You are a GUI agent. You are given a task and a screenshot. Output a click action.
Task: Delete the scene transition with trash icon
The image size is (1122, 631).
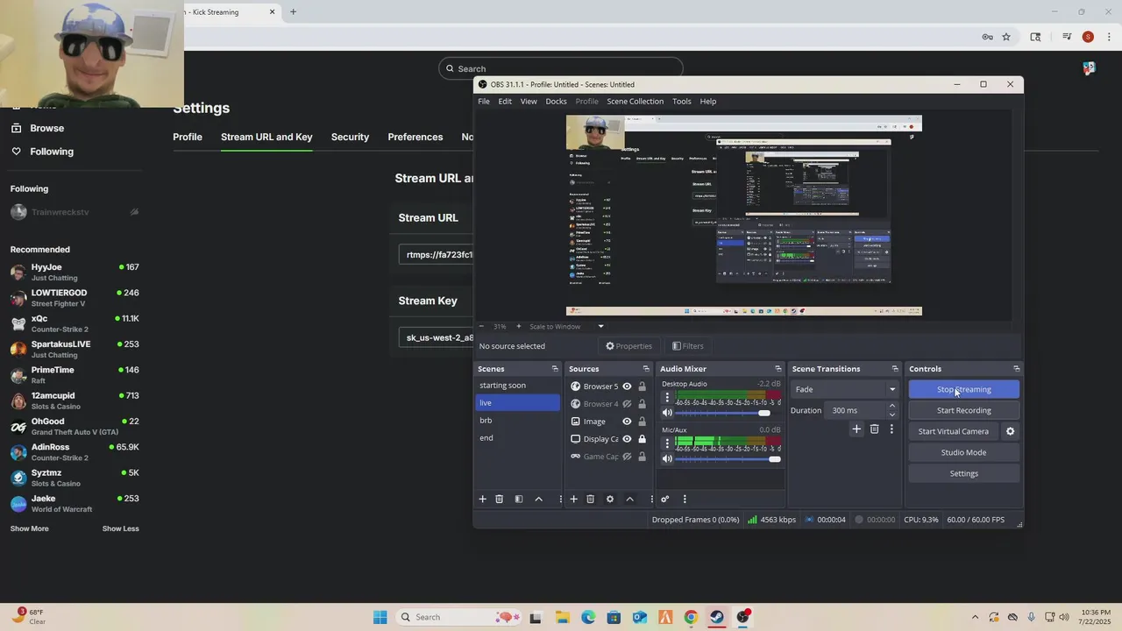click(874, 429)
